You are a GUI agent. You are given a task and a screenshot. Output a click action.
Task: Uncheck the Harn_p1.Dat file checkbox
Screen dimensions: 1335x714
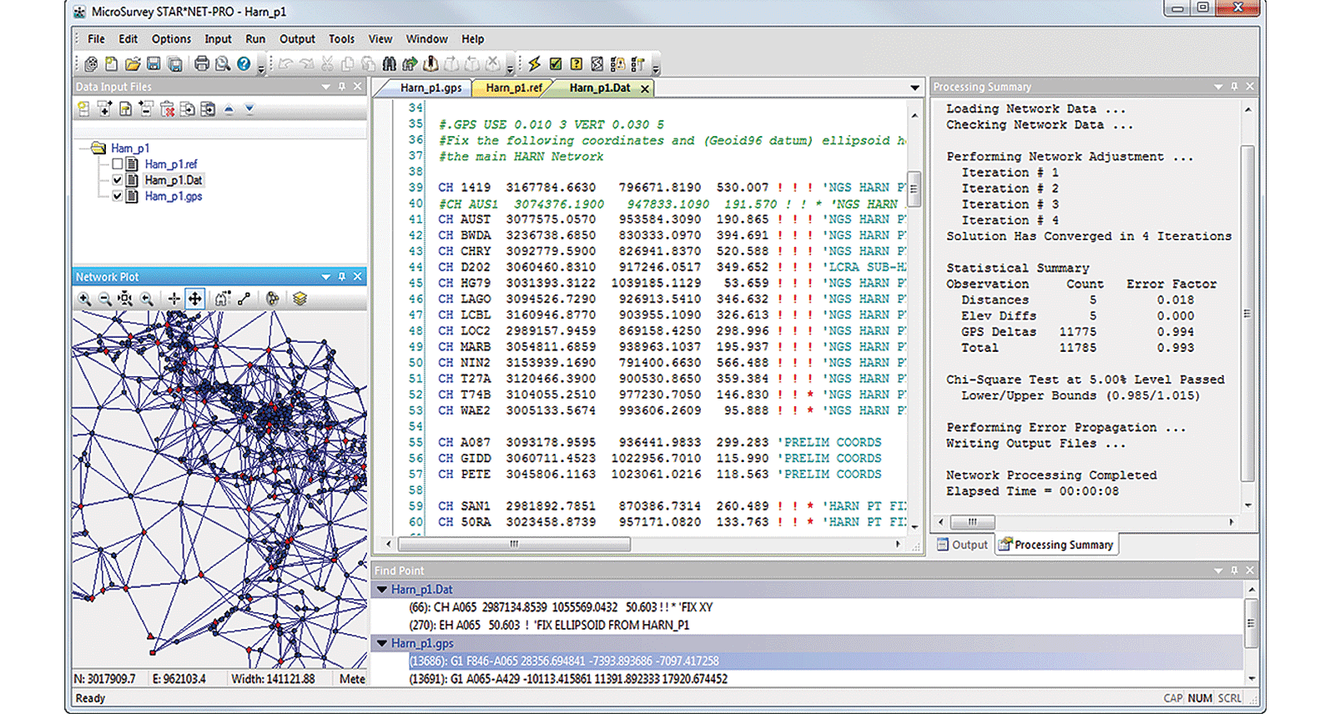(117, 180)
